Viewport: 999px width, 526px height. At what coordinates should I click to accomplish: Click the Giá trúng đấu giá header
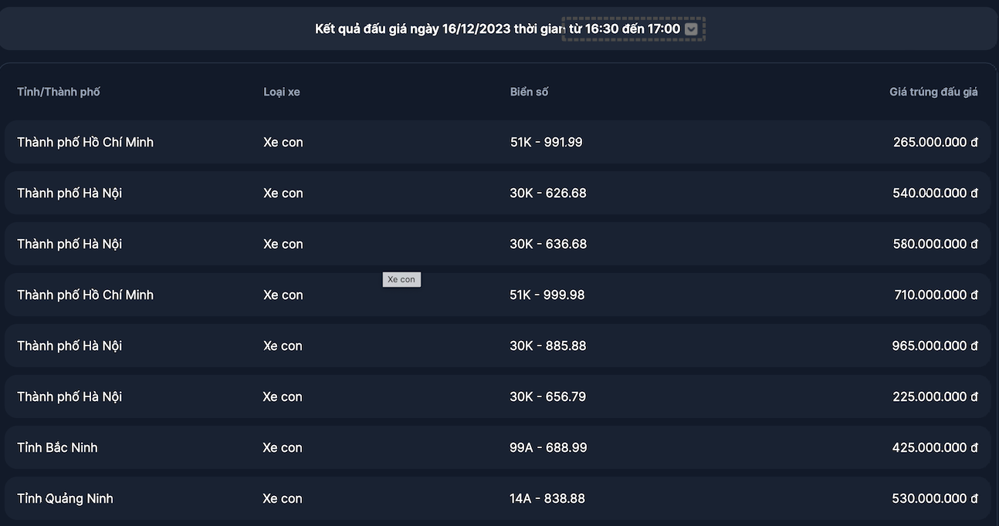pos(933,92)
